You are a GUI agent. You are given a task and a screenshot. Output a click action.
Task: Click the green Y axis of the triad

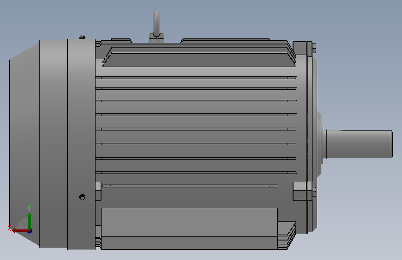tap(30, 221)
